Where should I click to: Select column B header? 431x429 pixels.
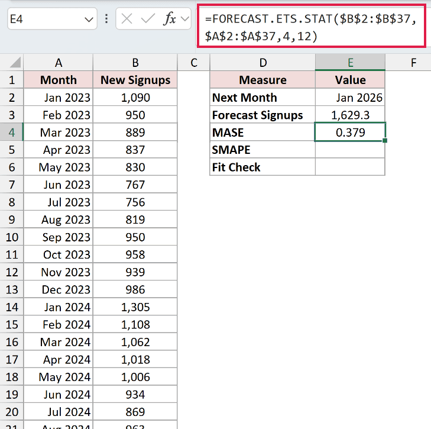pos(135,63)
